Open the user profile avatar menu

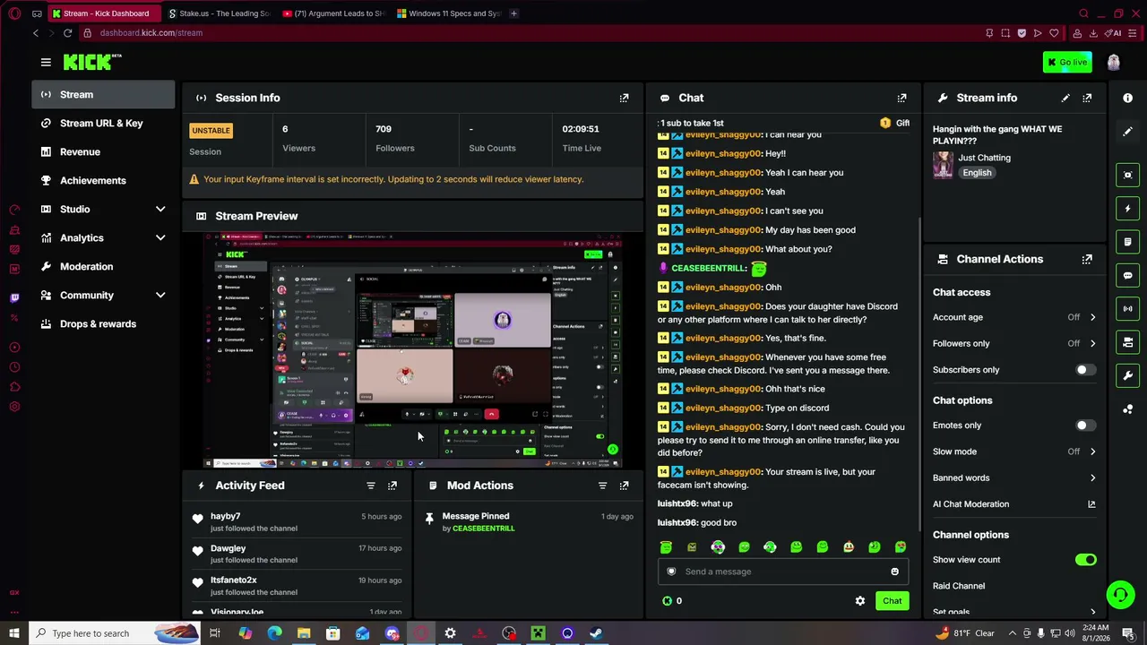(1113, 62)
